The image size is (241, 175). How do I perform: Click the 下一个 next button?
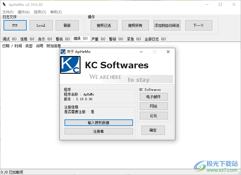[199, 25]
